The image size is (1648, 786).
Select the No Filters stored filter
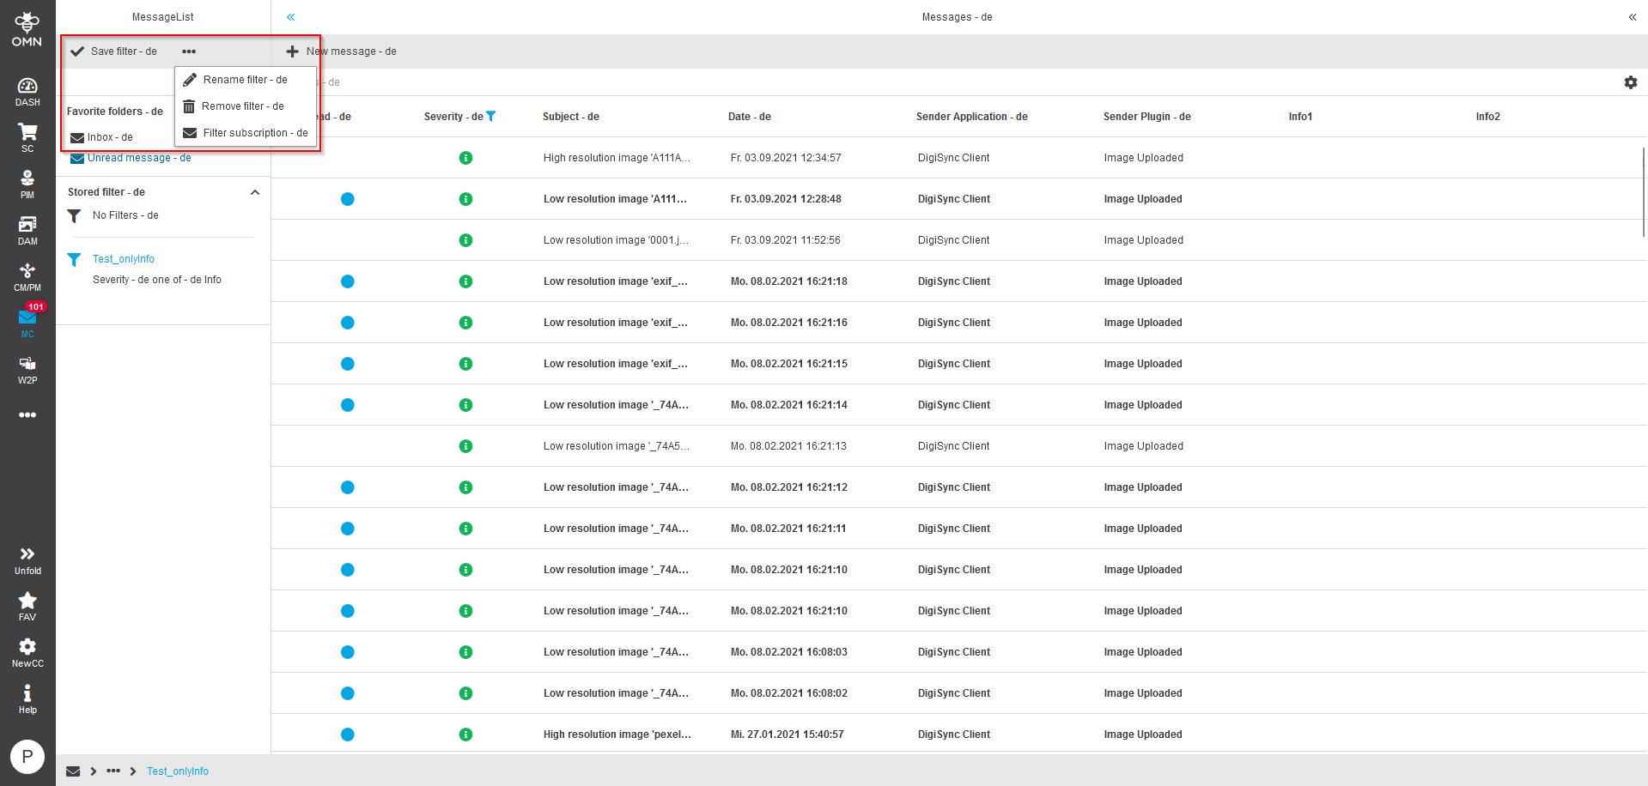pos(125,215)
